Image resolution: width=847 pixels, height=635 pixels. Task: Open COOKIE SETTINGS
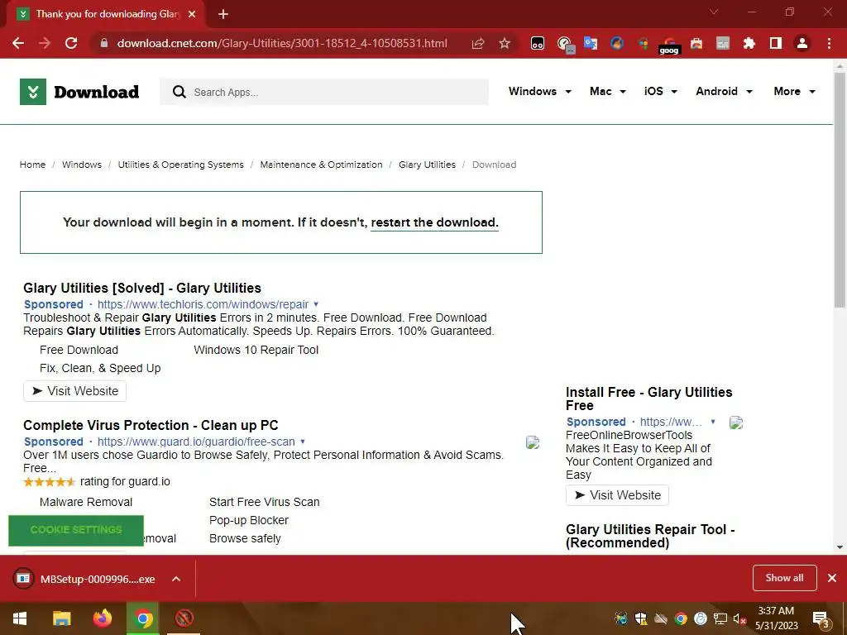[x=76, y=530]
